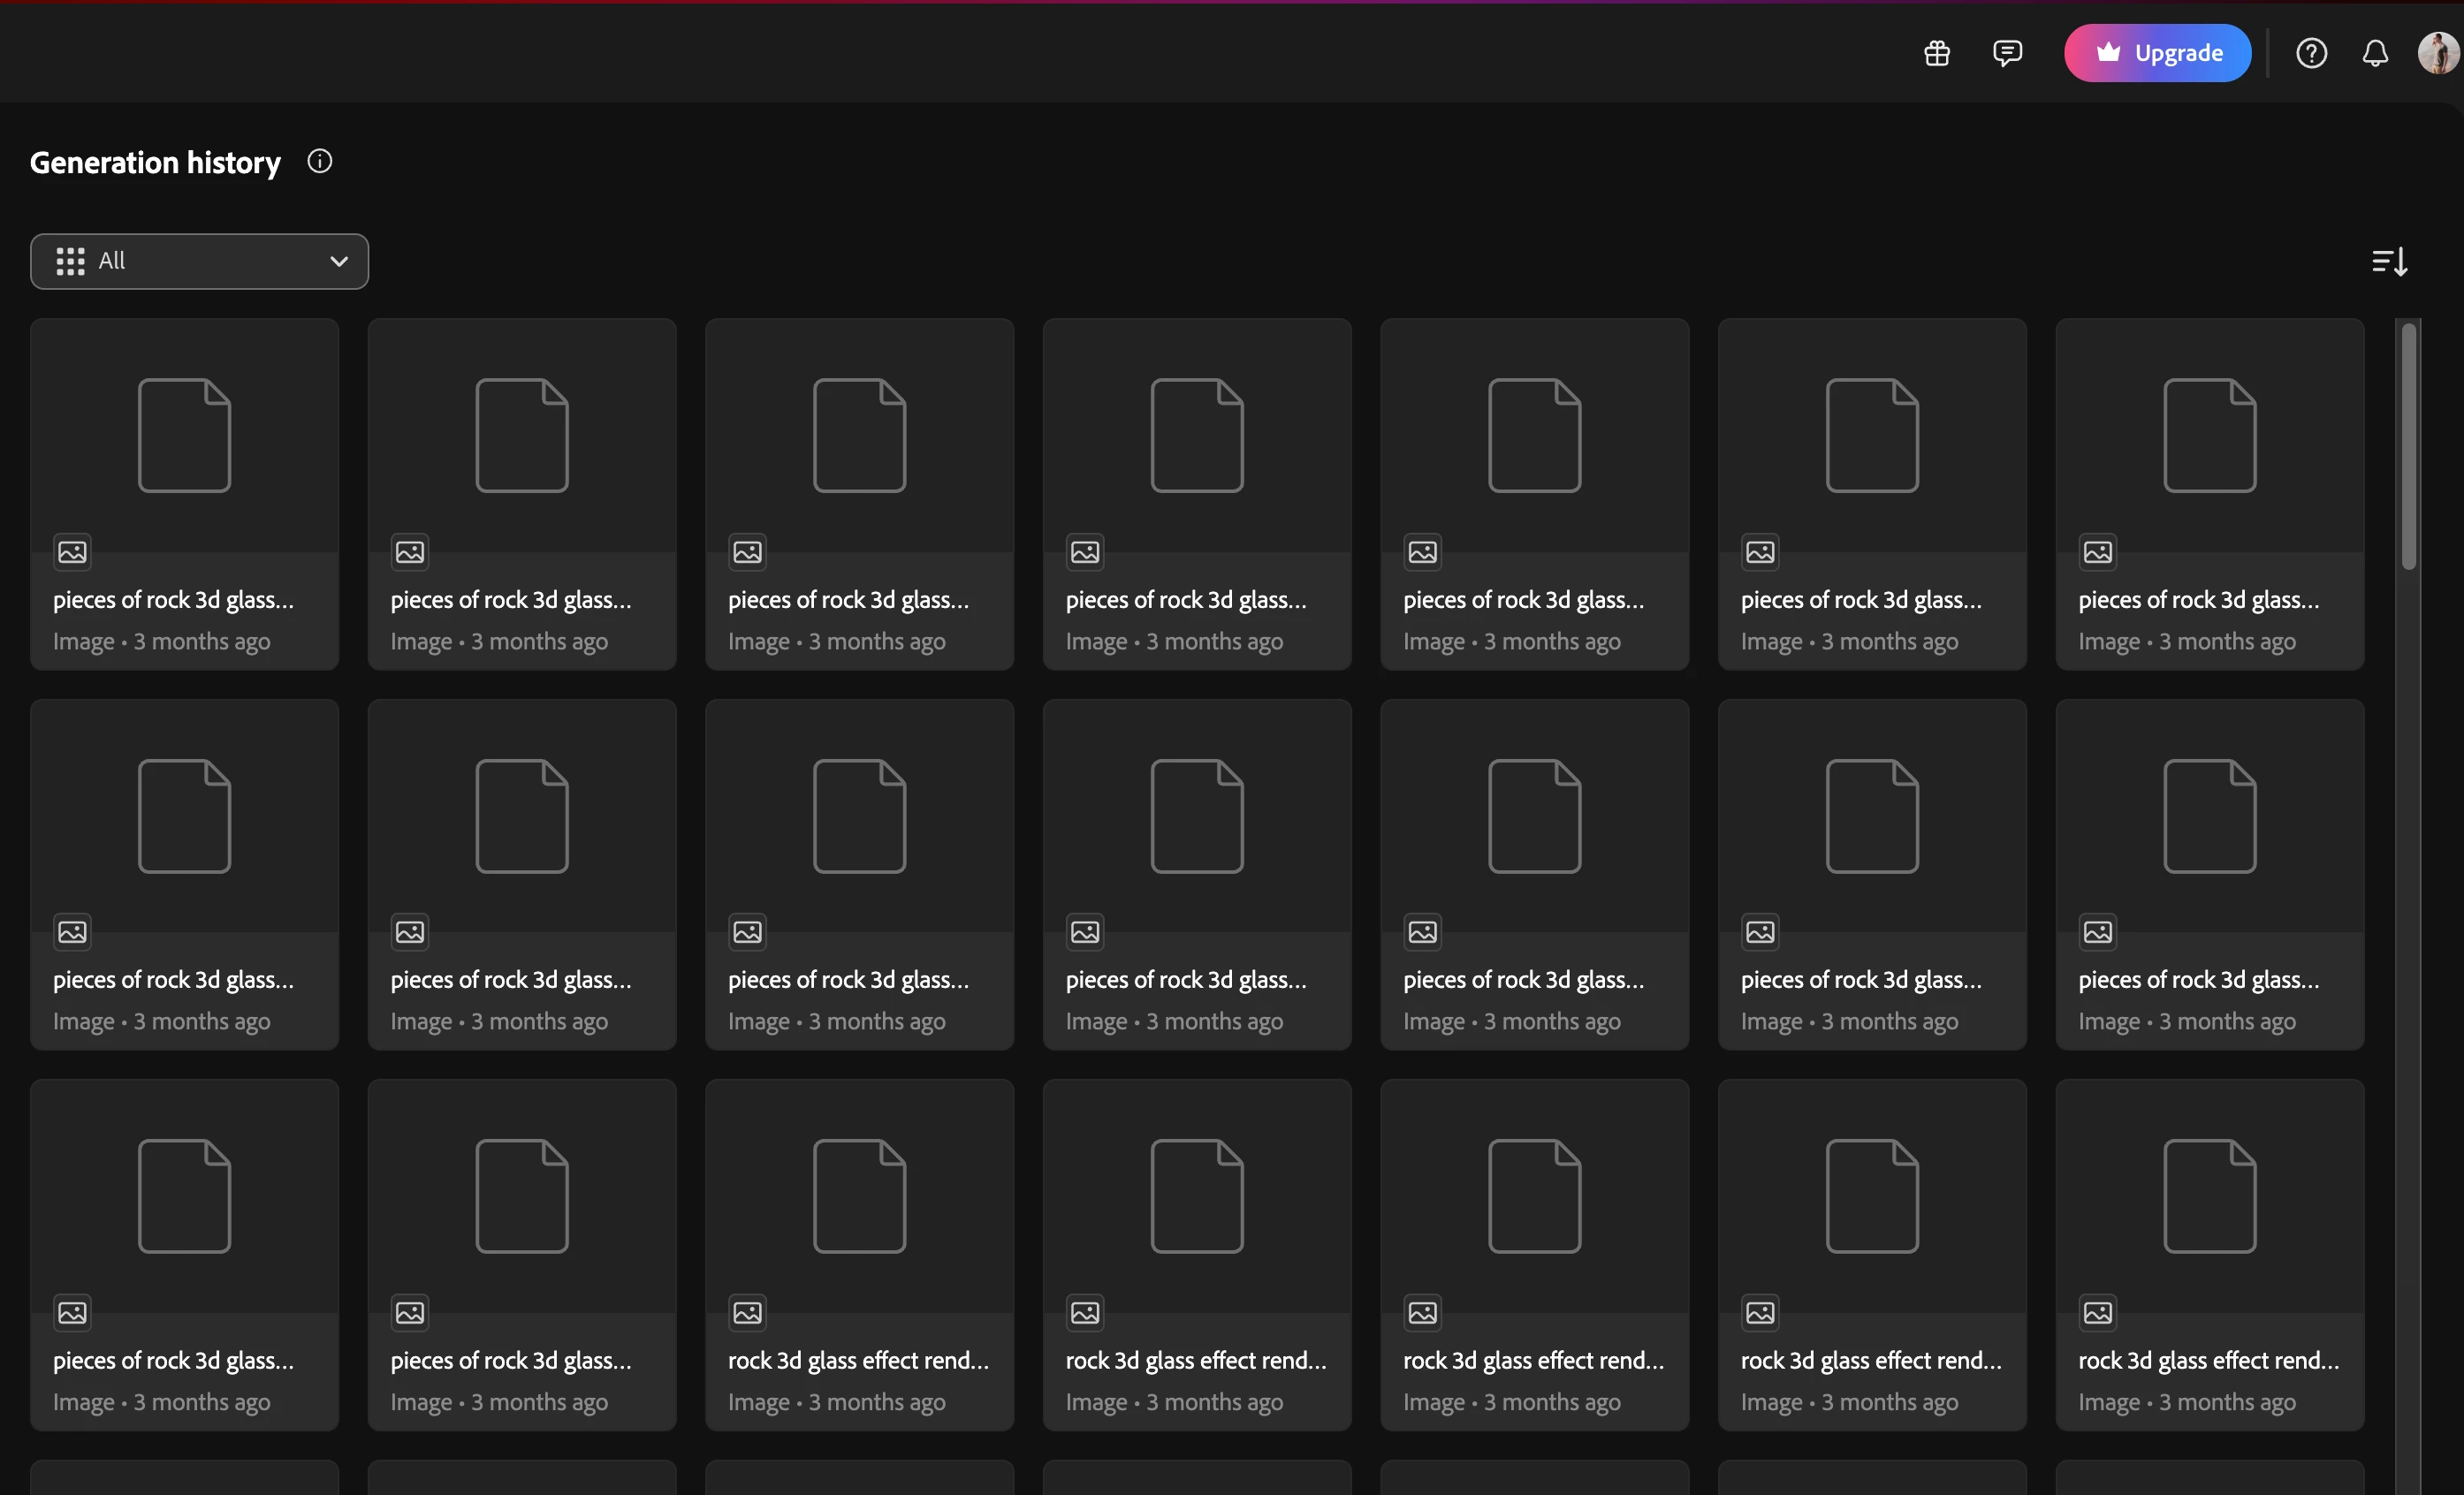This screenshot has width=2464, height=1495.
Task: Click the help question mark icon
Action: pos(2311,53)
